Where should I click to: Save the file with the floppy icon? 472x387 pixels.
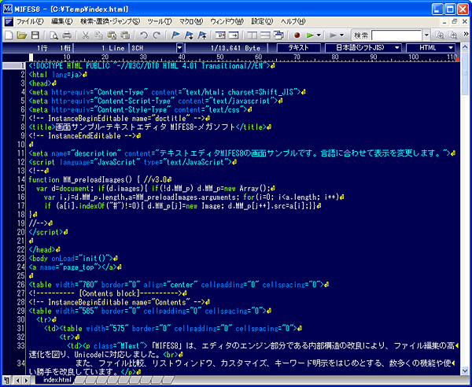click(x=35, y=36)
